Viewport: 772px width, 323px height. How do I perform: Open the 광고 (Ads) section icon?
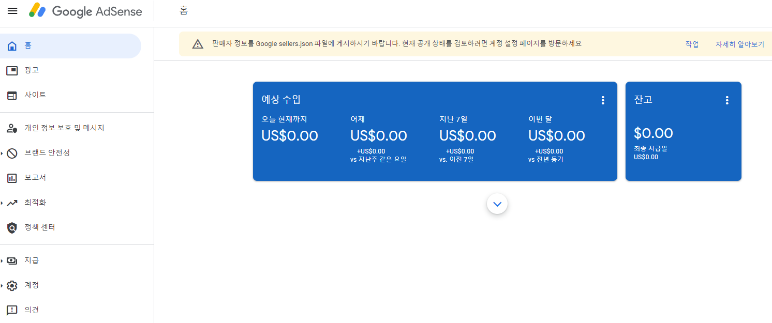[x=12, y=70]
